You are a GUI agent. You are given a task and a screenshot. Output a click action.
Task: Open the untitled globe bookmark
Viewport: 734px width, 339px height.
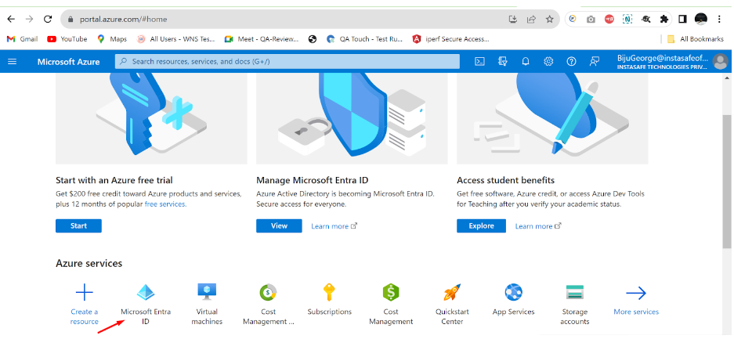tap(313, 39)
